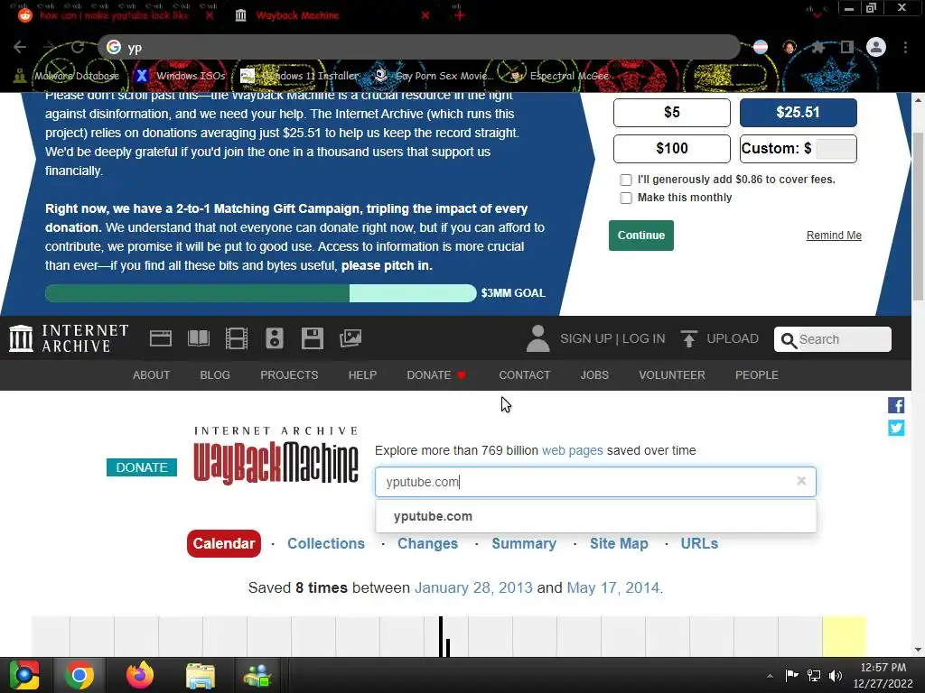Click SIGN UP | LOG IN link
This screenshot has width=925, height=693.
pyautogui.click(x=612, y=338)
